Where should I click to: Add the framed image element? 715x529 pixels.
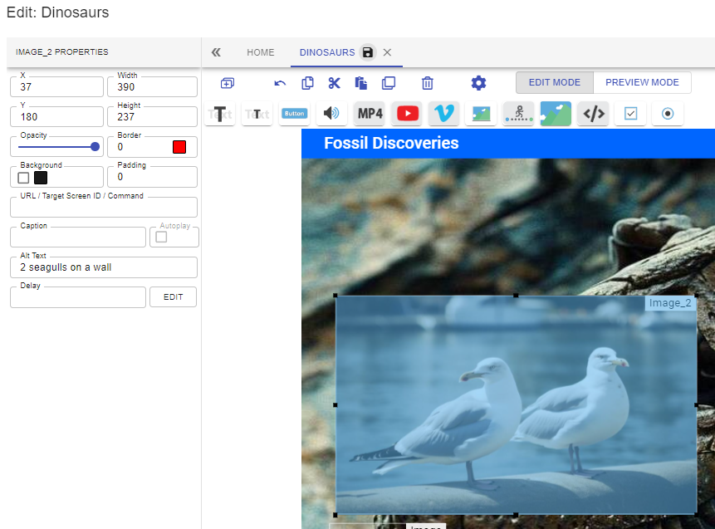pos(481,114)
